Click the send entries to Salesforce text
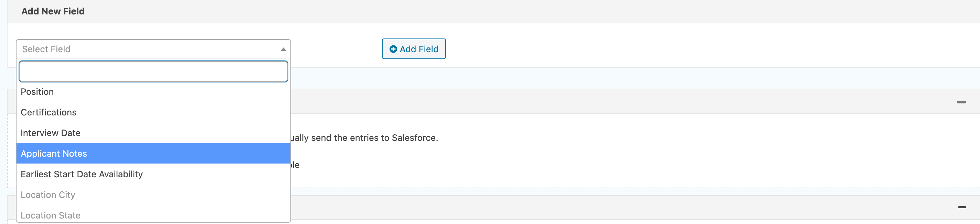The image size is (980, 224). pyautogui.click(x=364, y=138)
